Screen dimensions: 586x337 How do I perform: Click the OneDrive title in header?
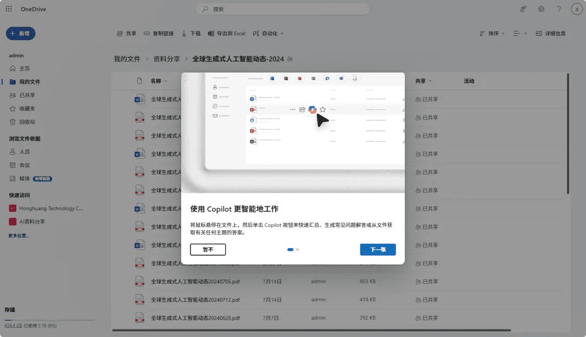point(33,9)
